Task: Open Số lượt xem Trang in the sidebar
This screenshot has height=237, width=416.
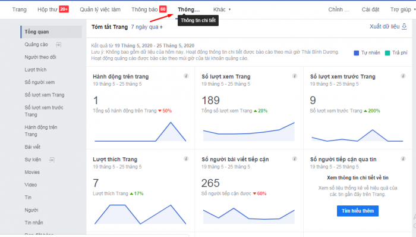Action: pos(45,95)
